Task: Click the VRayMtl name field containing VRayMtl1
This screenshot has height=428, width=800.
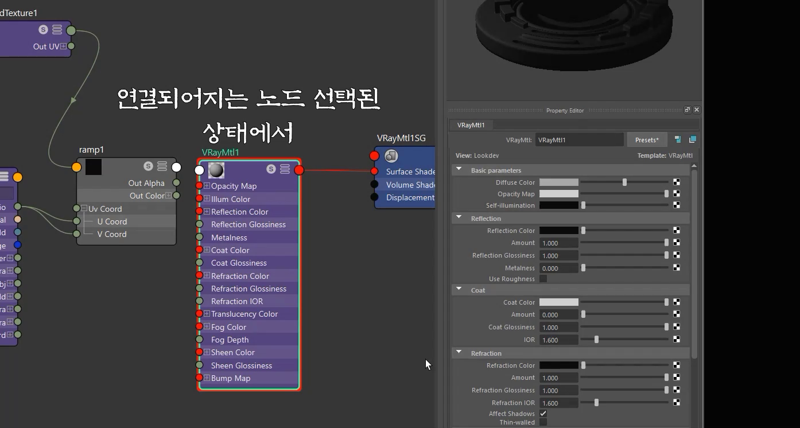Action: 579,139
